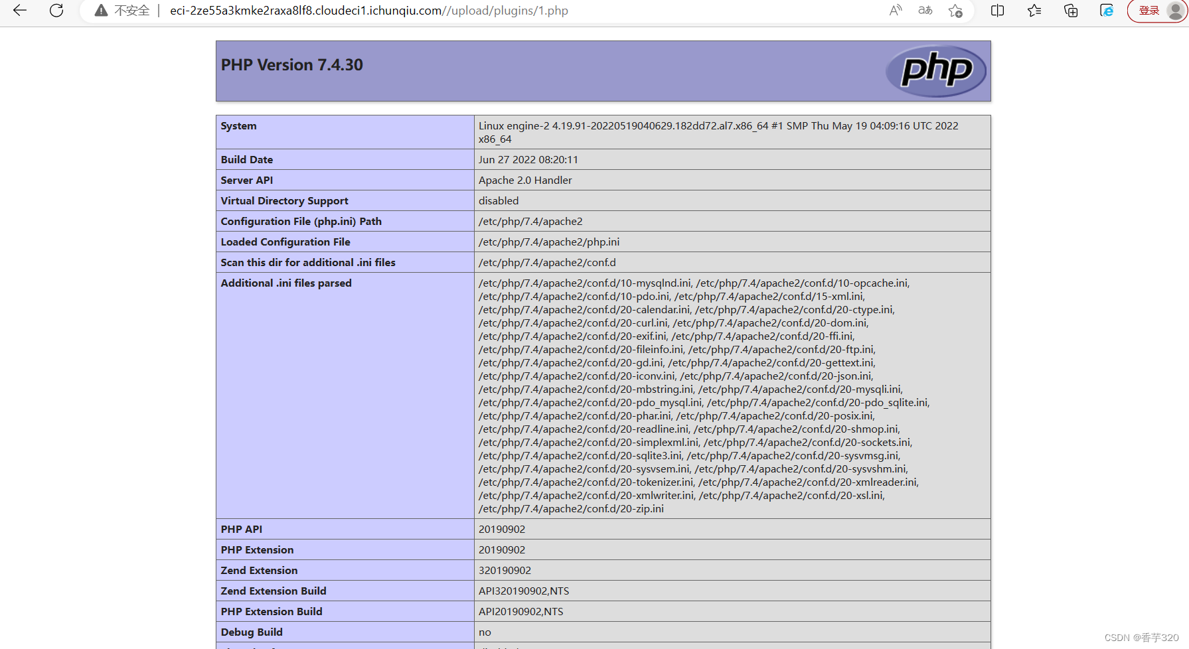Select API20190902,NTS value

[x=521, y=612]
